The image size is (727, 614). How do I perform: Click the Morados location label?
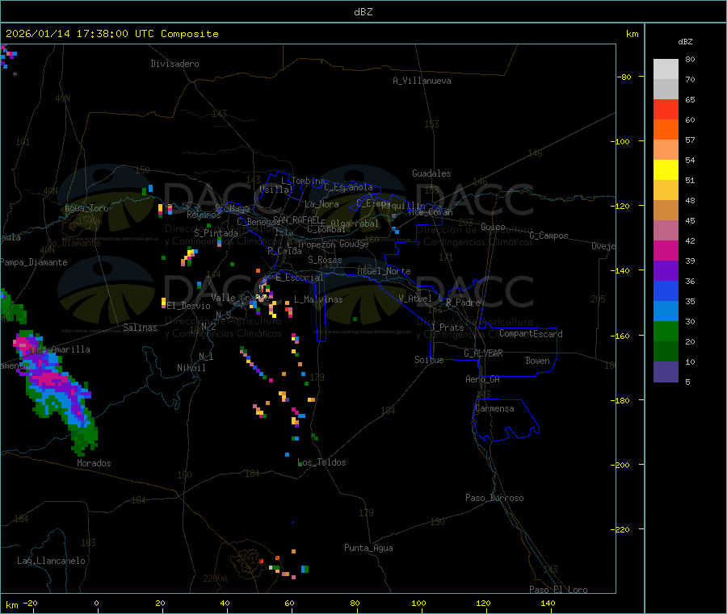(x=94, y=463)
